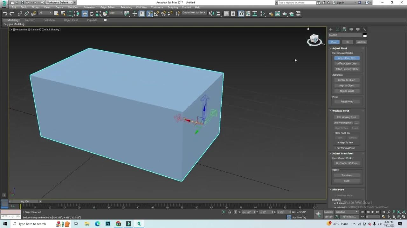Toggle Percent Snap

[163, 14]
